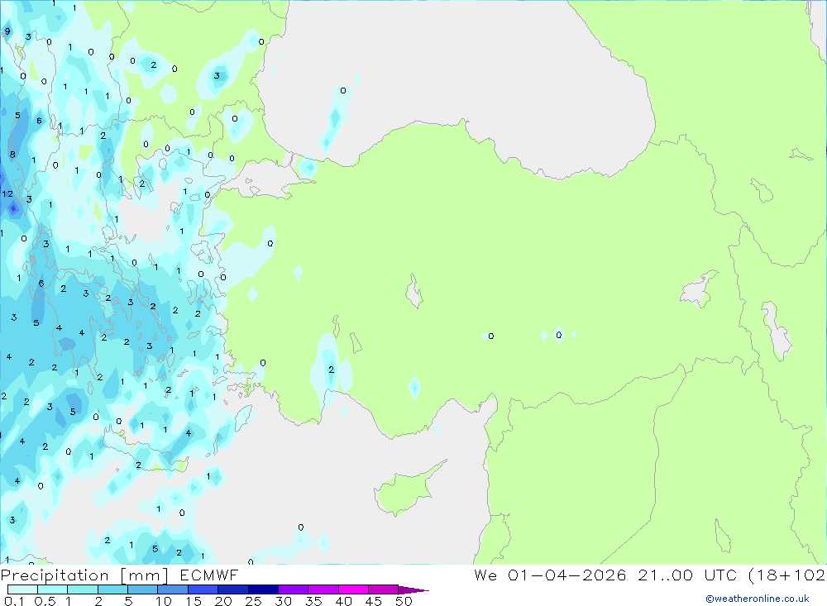Screen dimensions: 827x606
Task: Click the 1 to 2 mm legend swatch
Action: [82, 589]
